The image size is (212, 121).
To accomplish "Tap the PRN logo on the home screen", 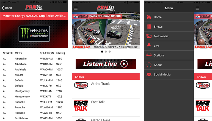I will (106, 8).
